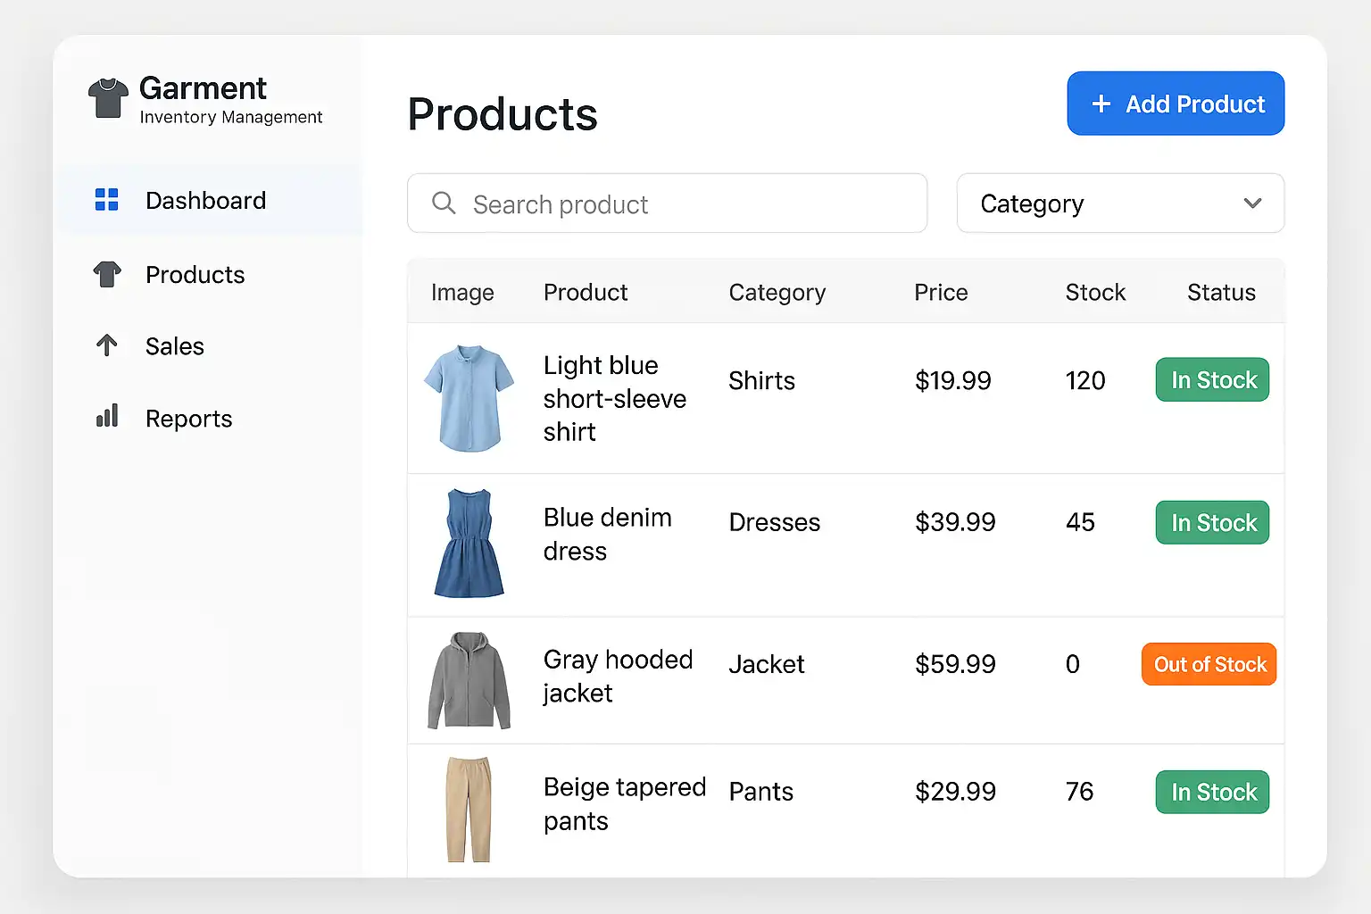This screenshot has height=914, width=1371.
Task: Click the Stock column header
Action: [1095, 293]
